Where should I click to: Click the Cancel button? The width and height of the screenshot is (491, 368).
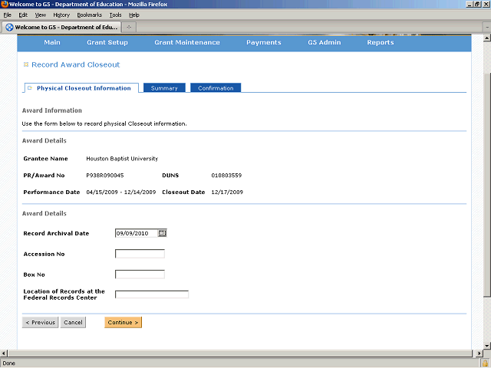pyautogui.click(x=73, y=322)
